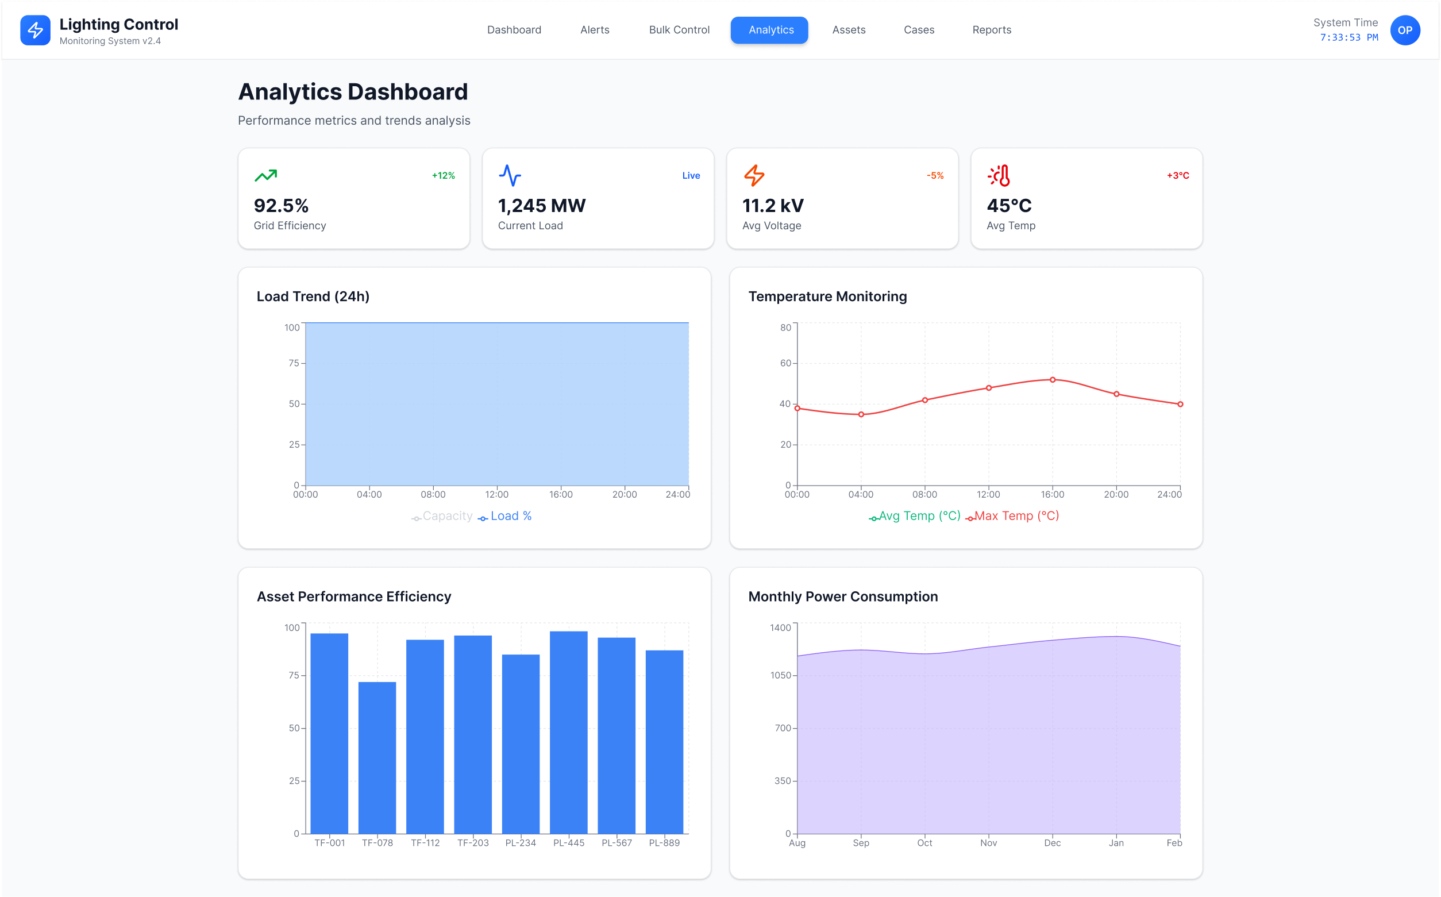The width and height of the screenshot is (1441, 897).
Task: Click the system time 7:33:53 PM
Action: (1348, 37)
